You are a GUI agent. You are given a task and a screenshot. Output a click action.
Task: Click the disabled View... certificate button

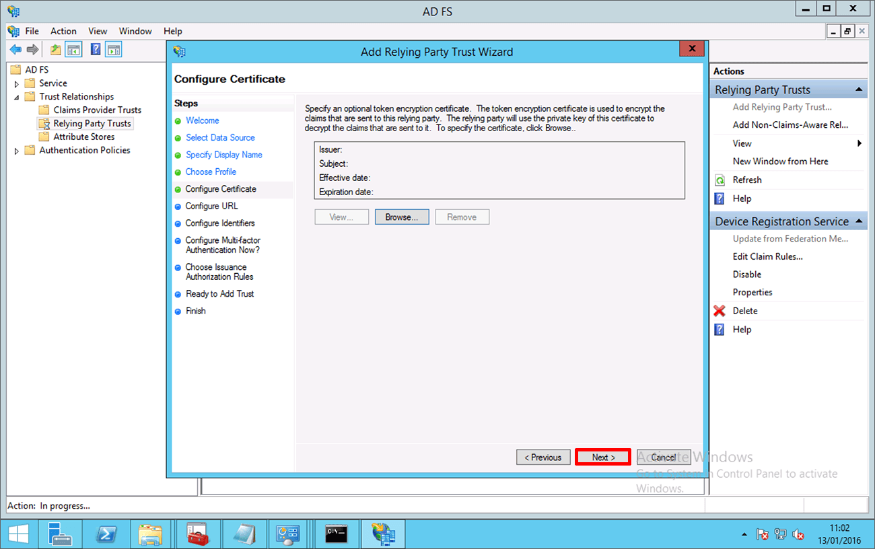(x=342, y=217)
